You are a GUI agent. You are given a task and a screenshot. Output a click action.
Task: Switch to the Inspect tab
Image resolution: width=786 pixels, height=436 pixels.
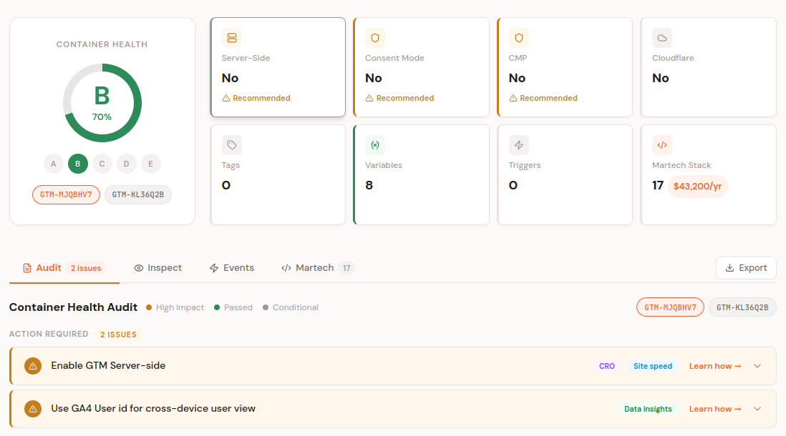tap(157, 267)
